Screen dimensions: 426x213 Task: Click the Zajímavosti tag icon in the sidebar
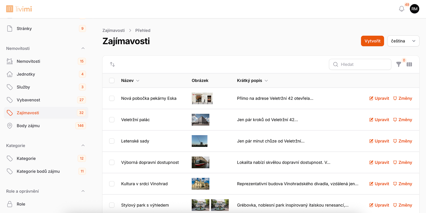pos(10,113)
